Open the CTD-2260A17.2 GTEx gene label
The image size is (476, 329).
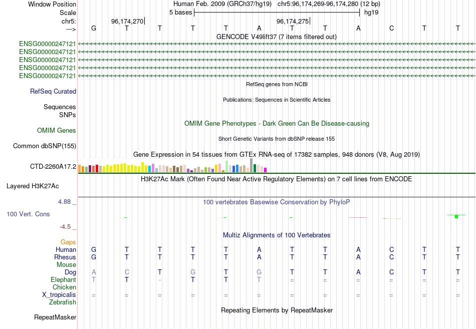point(53,167)
